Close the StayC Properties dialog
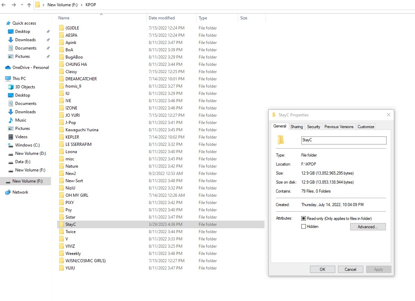415x301 pixels. pos(388,115)
